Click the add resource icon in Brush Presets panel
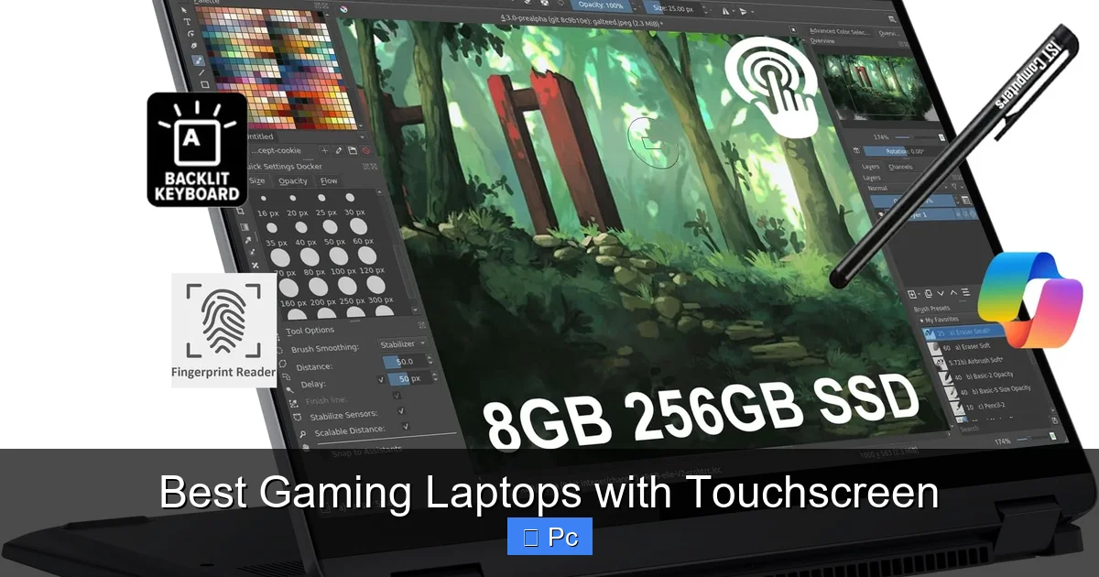 coord(910,293)
